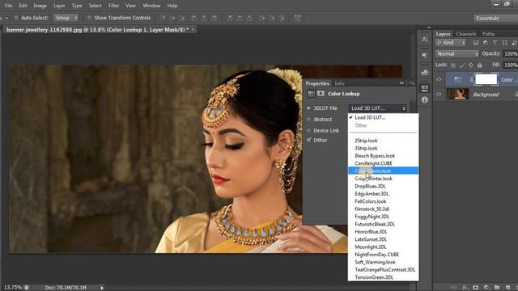Image resolution: width=518 pixels, height=291 pixels.
Task: Filter layers by pixel layers icon
Action: tap(476, 43)
